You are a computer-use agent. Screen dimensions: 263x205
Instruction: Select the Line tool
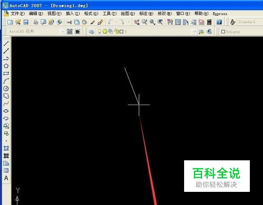(6, 44)
